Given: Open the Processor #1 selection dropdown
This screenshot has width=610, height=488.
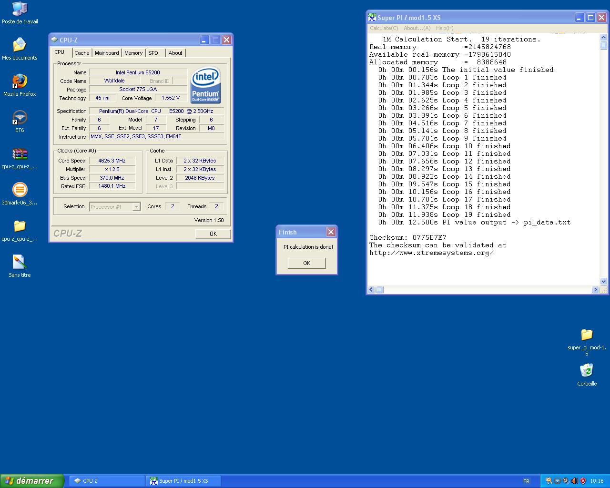Looking at the screenshot, I should 136,207.
